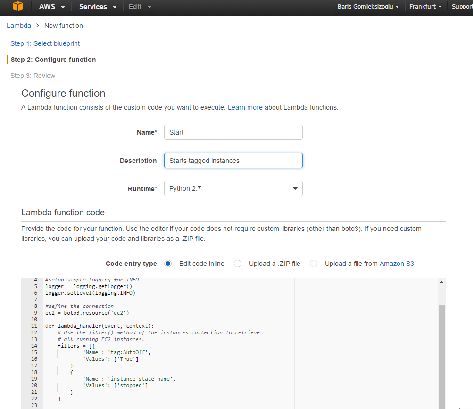Click the code editor scroll up arrow
The height and width of the screenshot is (409, 473).
tap(441, 282)
